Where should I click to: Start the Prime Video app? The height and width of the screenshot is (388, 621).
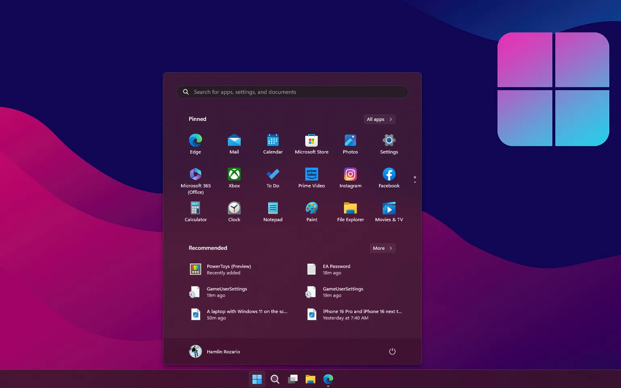311,177
